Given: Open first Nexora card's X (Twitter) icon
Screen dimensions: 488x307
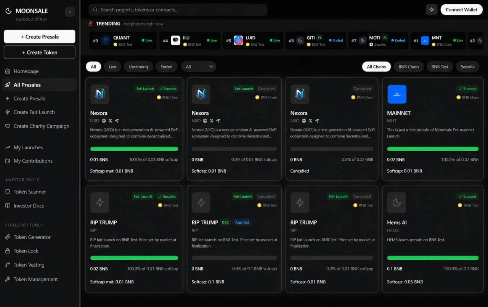Looking at the screenshot, I should pyautogui.click(x=110, y=121).
